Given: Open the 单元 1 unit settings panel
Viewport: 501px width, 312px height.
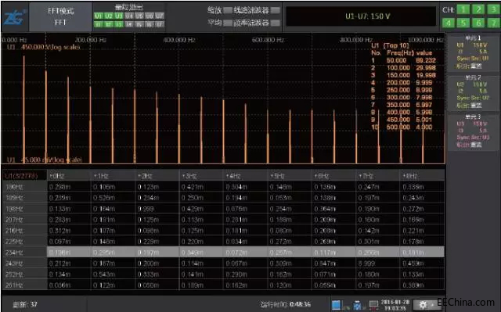Looking at the screenshot, I should 473,53.
